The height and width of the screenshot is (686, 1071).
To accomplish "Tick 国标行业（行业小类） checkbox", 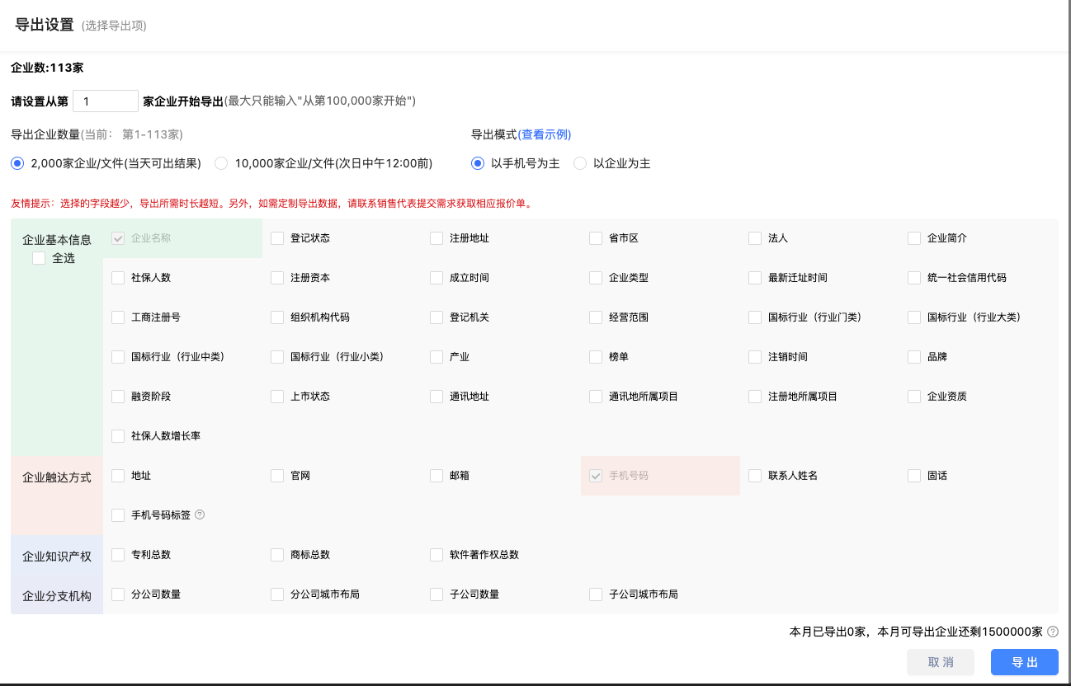I will 277,357.
